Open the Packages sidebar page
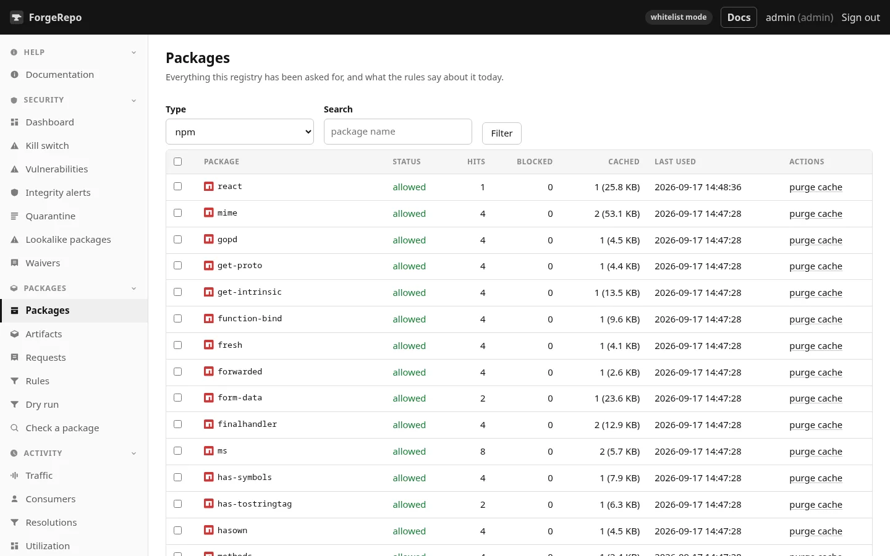 (x=74, y=311)
